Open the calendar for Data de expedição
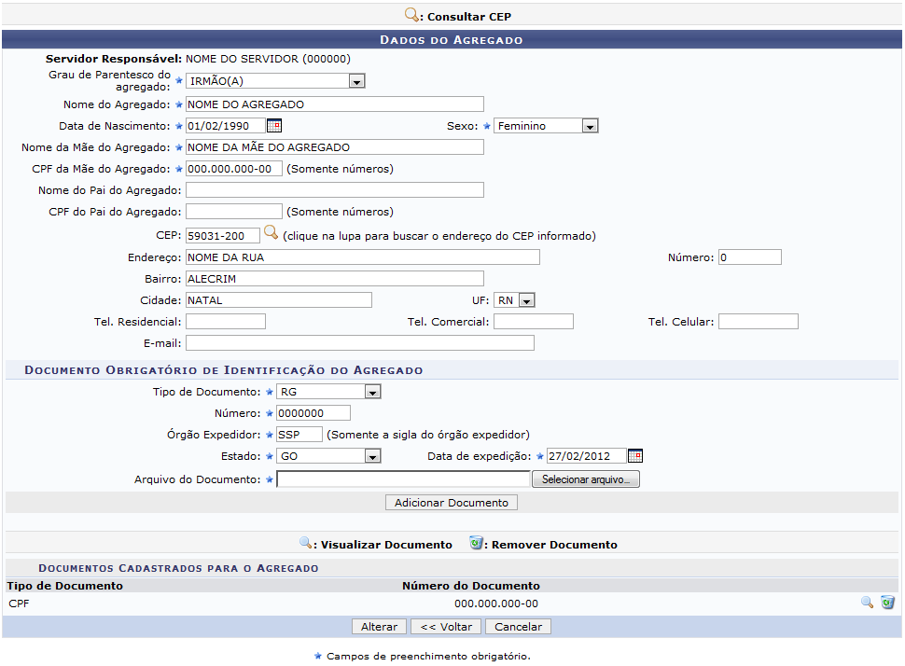This screenshot has width=905, height=666. tap(634, 456)
